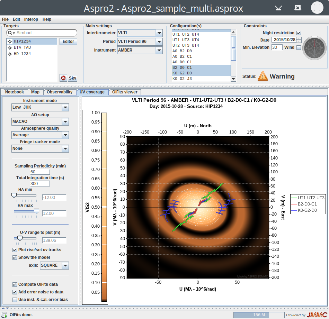Click the title bar drop-down arrow icon
The width and height of the screenshot is (329, 319).
(278, 8)
